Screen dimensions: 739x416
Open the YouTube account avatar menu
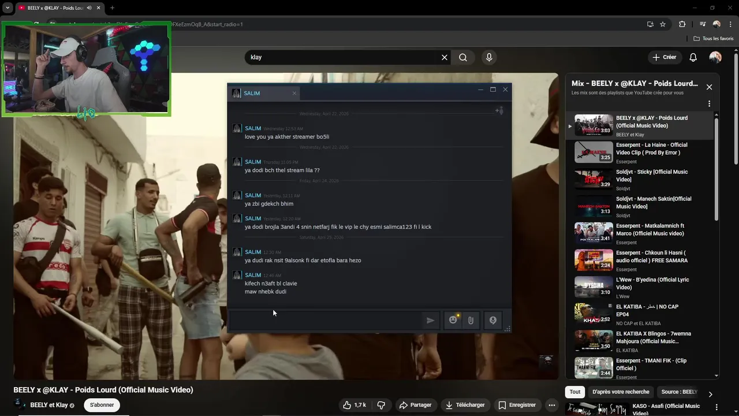coord(715,57)
